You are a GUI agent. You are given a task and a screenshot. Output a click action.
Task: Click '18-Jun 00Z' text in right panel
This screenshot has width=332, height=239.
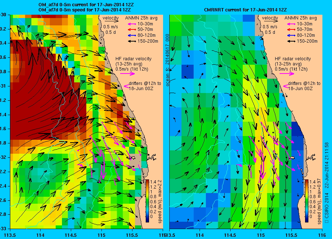point(300,89)
